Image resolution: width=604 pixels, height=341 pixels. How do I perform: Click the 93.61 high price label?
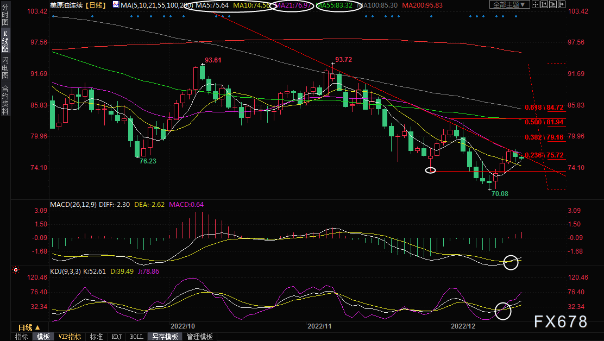(x=213, y=60)
